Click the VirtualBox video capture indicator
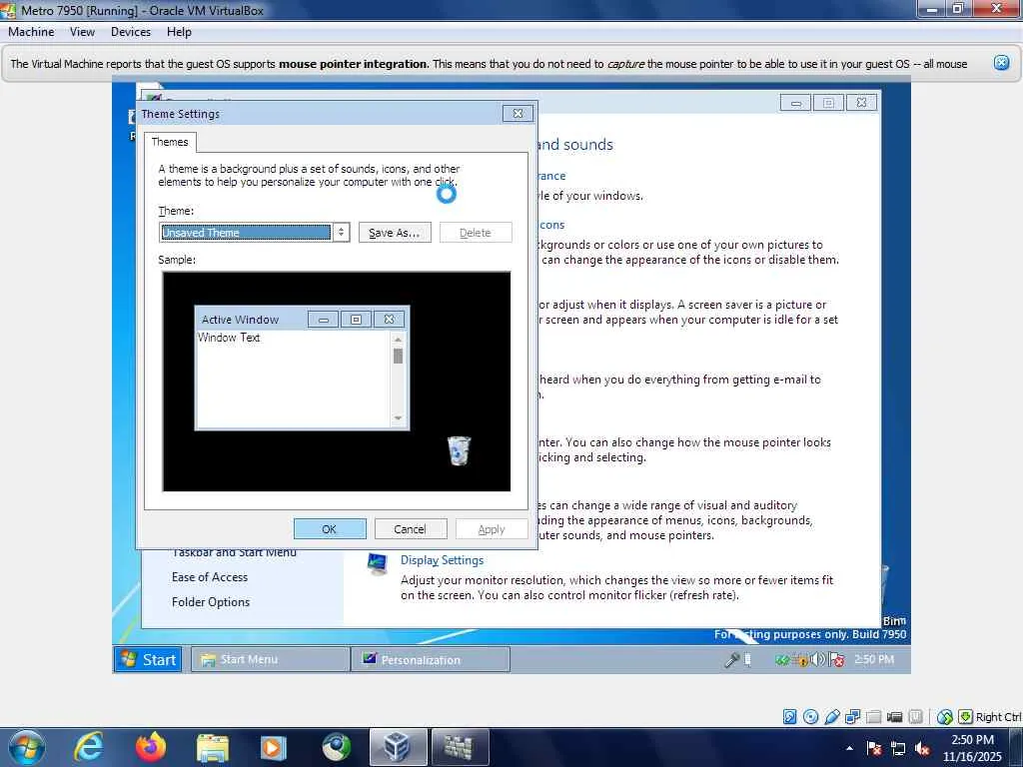This screenshot has height=767, width=1023. pyautogui.click(x=894, y=717)
